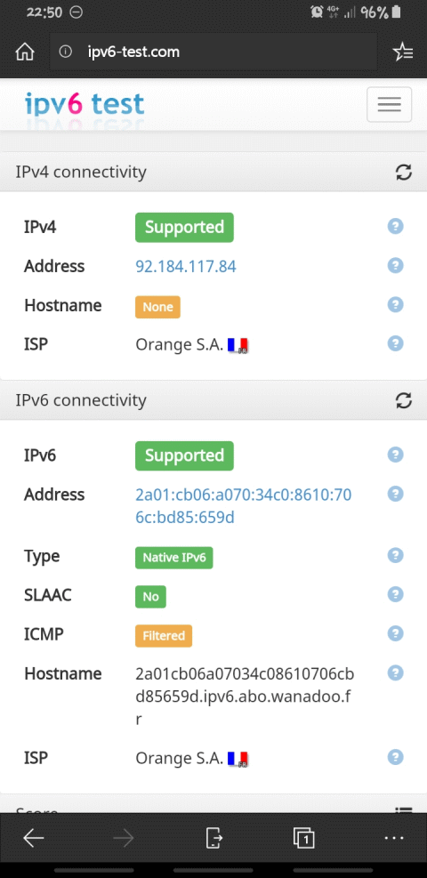Refresh the IPv4 connectivity test
The width and height of the screenshot is (427, 878).
(404, 172)
